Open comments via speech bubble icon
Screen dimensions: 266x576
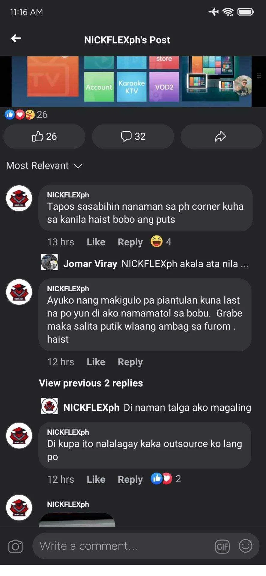point(133,136)
